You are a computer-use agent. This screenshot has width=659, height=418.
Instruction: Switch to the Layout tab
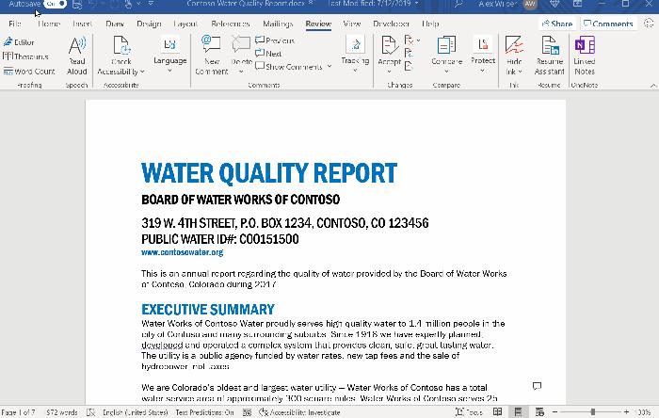click(x=185, y=24)
